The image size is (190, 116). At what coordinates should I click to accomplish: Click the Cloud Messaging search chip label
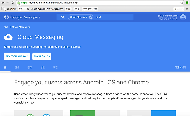click(x=79, y=17)
